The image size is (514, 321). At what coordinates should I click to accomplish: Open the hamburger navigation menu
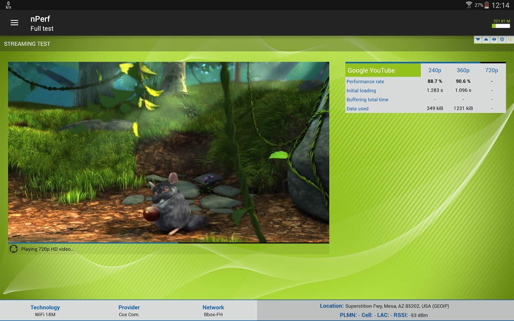14,23
